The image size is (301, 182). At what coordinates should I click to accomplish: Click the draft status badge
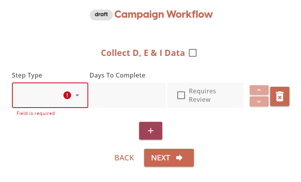[x=101, y=15]
